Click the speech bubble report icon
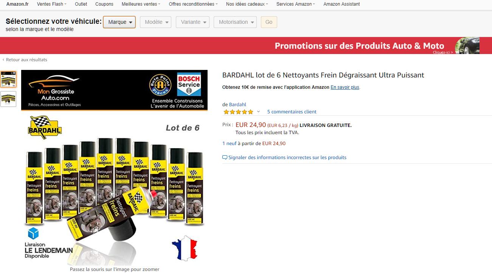 pyautogui.click(x=225, y=158)
